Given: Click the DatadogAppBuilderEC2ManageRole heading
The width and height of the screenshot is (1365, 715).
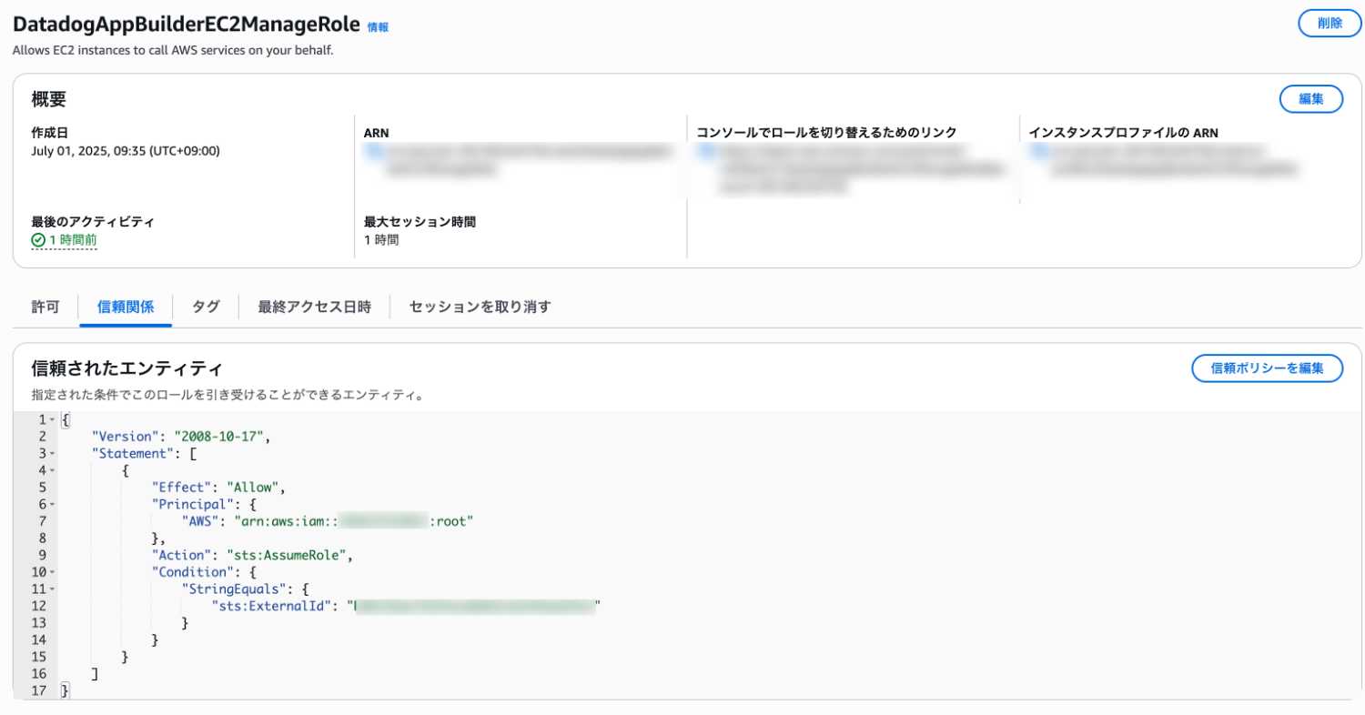Looking at the screenshot, I should 187,25.
